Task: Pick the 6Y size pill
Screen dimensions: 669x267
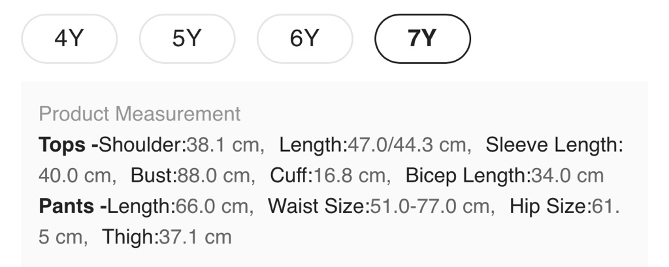Action: (x=304, y=39)
